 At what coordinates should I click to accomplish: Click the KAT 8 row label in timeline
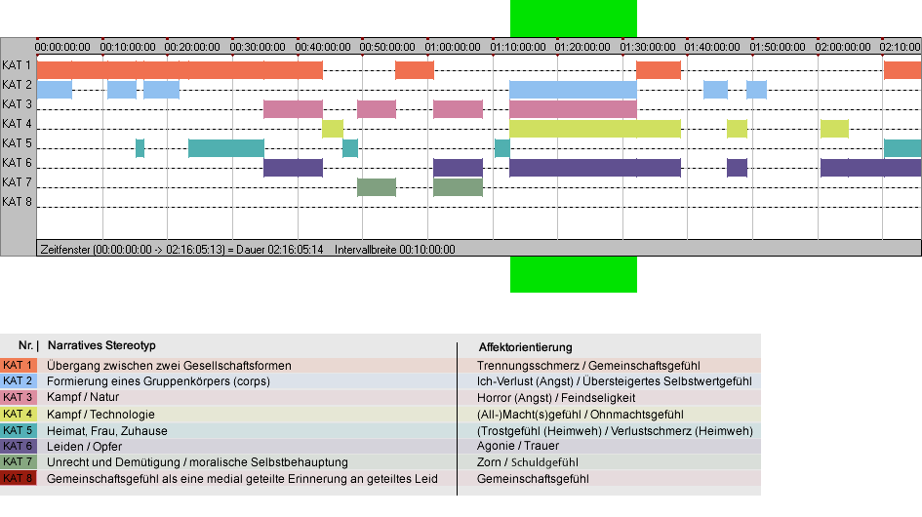17,202
